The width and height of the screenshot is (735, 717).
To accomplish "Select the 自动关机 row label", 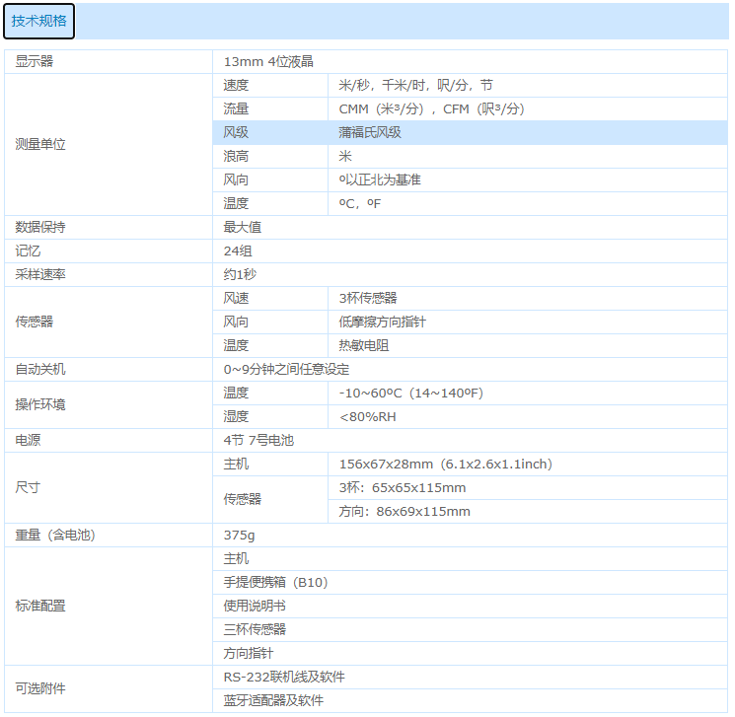I will click(40, 369).
